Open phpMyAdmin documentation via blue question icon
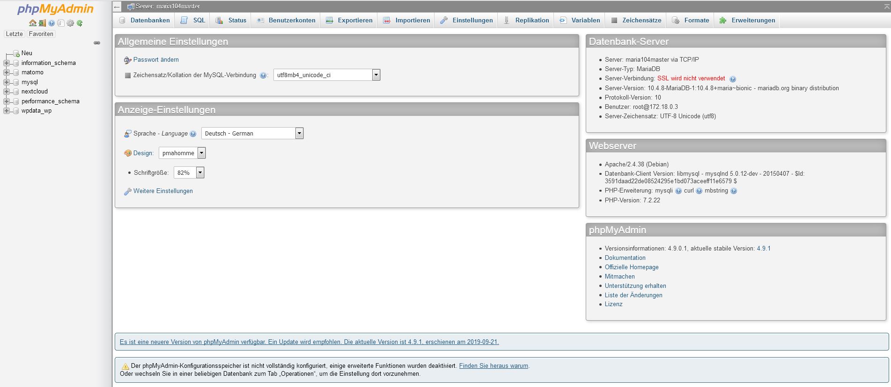 52,23
